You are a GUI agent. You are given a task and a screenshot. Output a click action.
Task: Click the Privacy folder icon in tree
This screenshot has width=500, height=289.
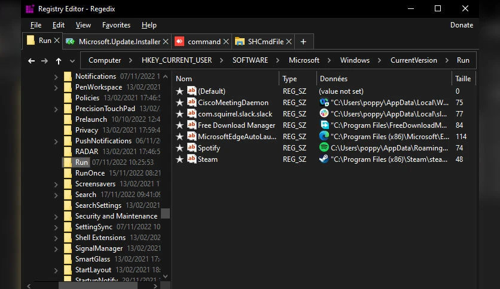tap(68, 130)
